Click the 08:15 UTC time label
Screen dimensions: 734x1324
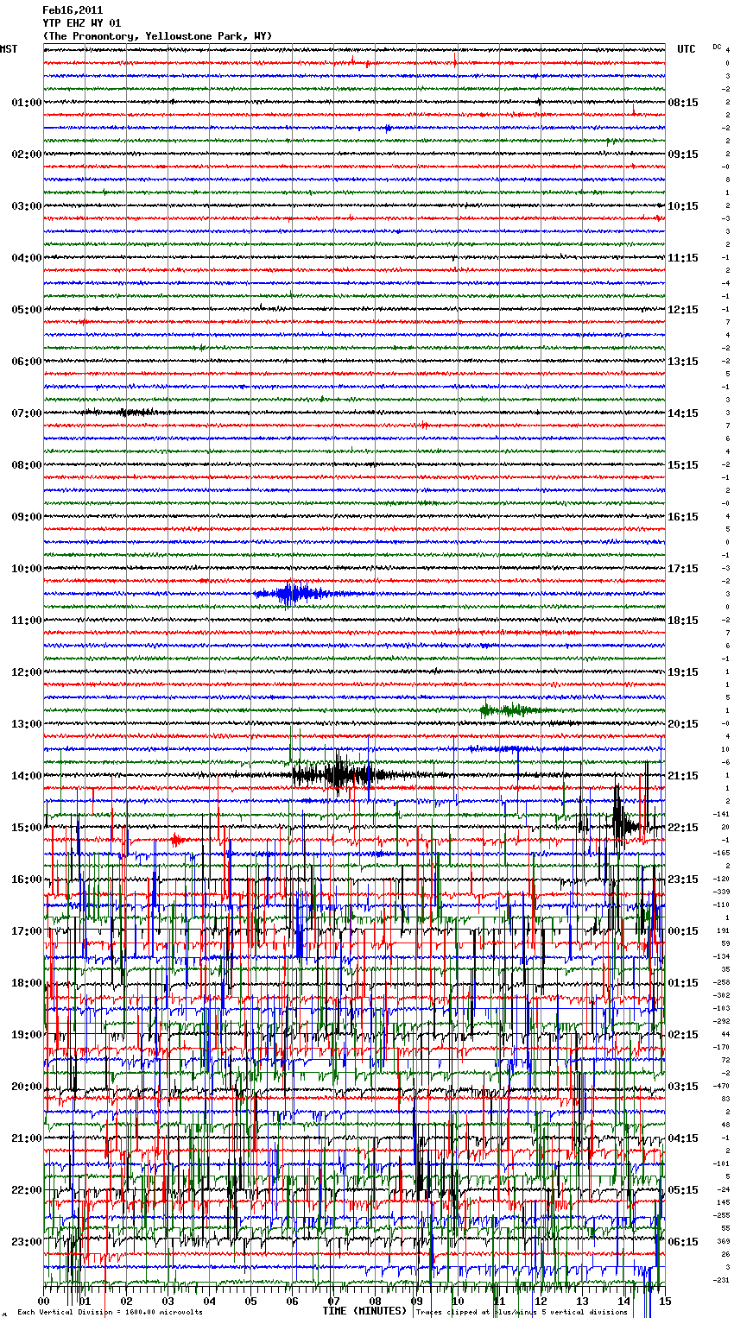click(x=683, y=103)
